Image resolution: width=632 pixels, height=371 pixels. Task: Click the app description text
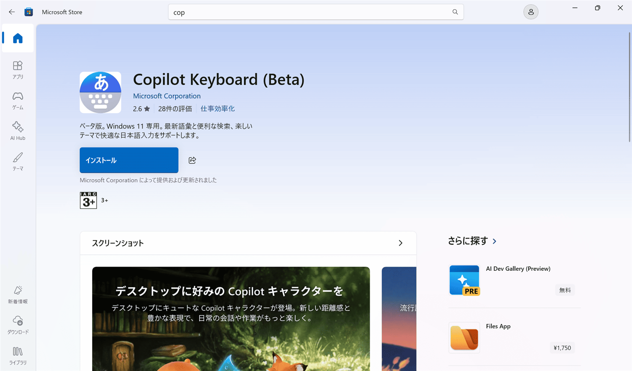pyautogui.click(x=166, y=131)
